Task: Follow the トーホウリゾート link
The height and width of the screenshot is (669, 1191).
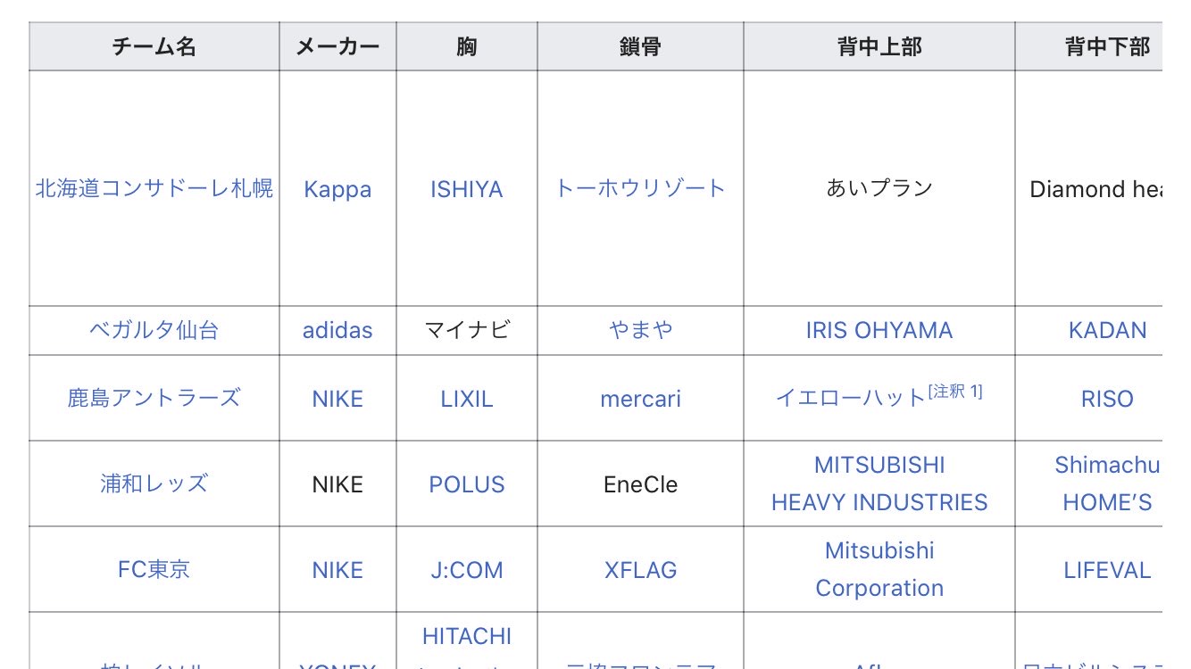Action: point(640,188)
